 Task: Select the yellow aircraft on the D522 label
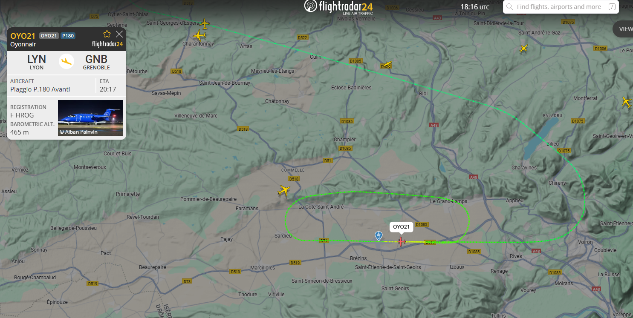[x=387, y=65]
